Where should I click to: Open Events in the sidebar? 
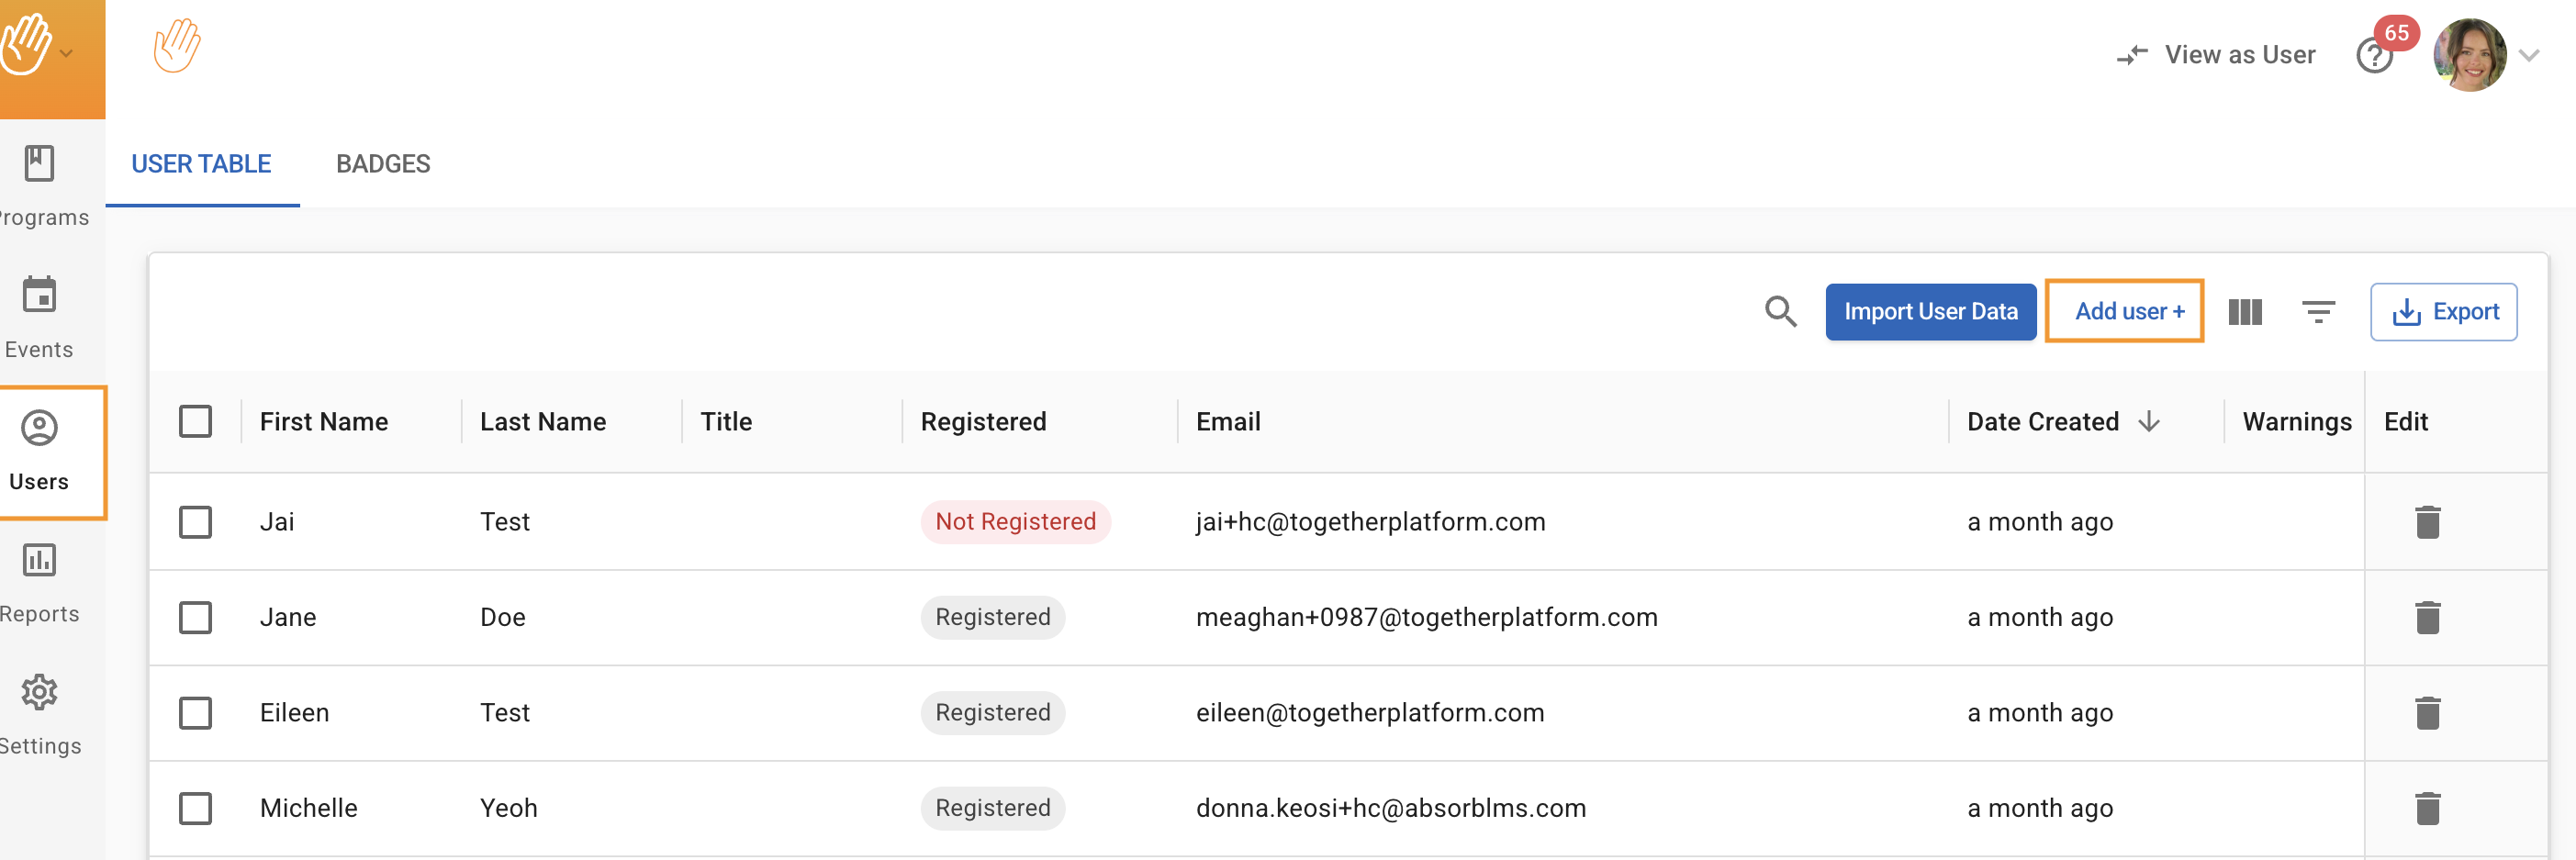coord(40,317)
